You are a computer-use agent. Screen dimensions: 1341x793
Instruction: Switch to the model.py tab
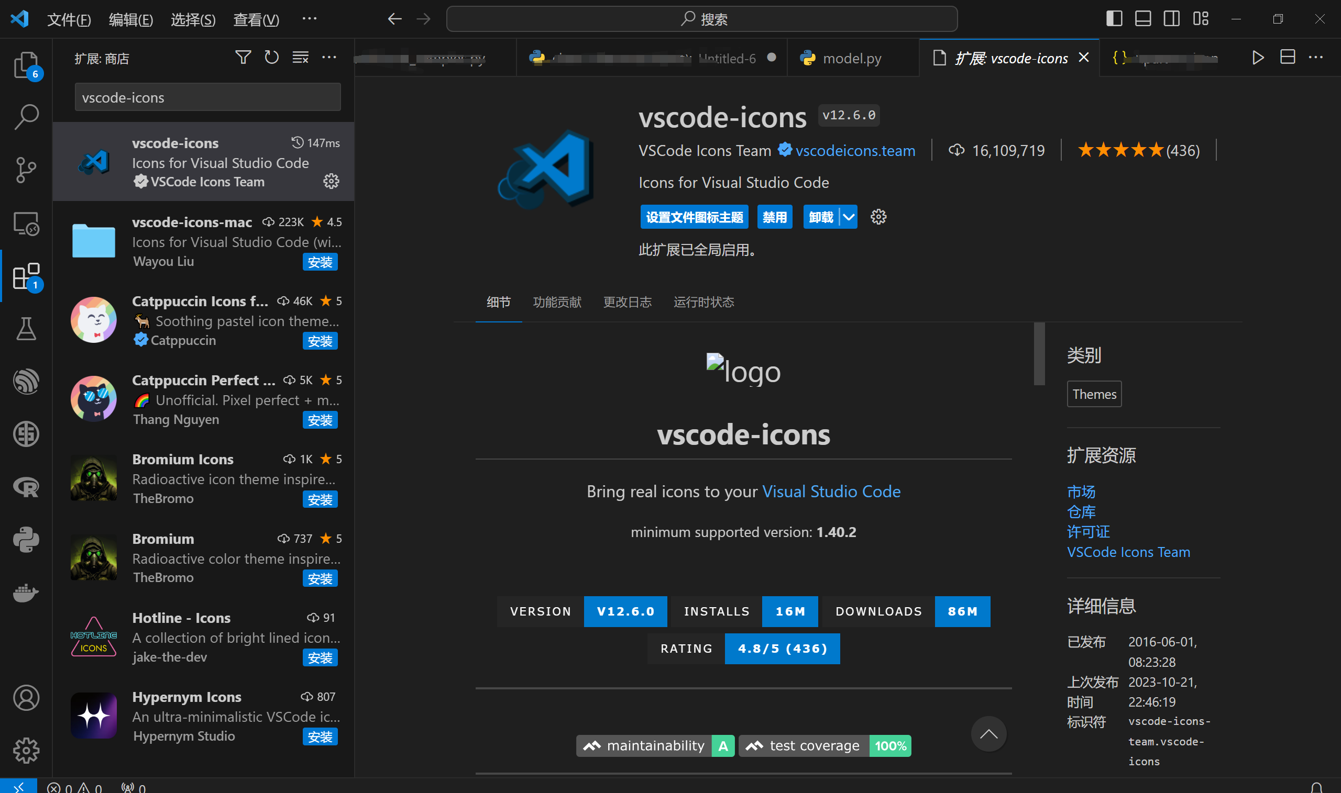(852, 58)
